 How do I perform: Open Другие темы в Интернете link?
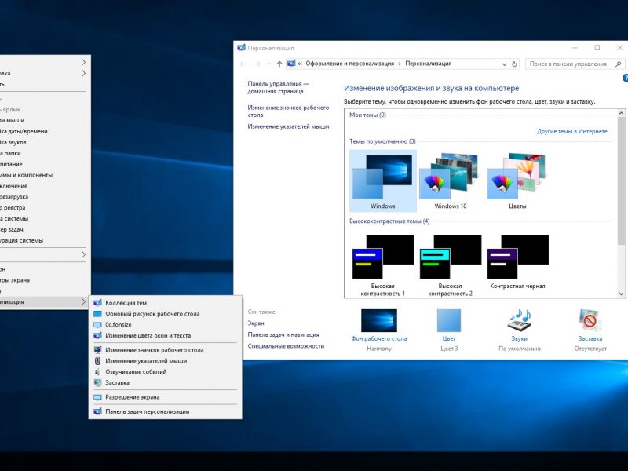pos(572,131)
